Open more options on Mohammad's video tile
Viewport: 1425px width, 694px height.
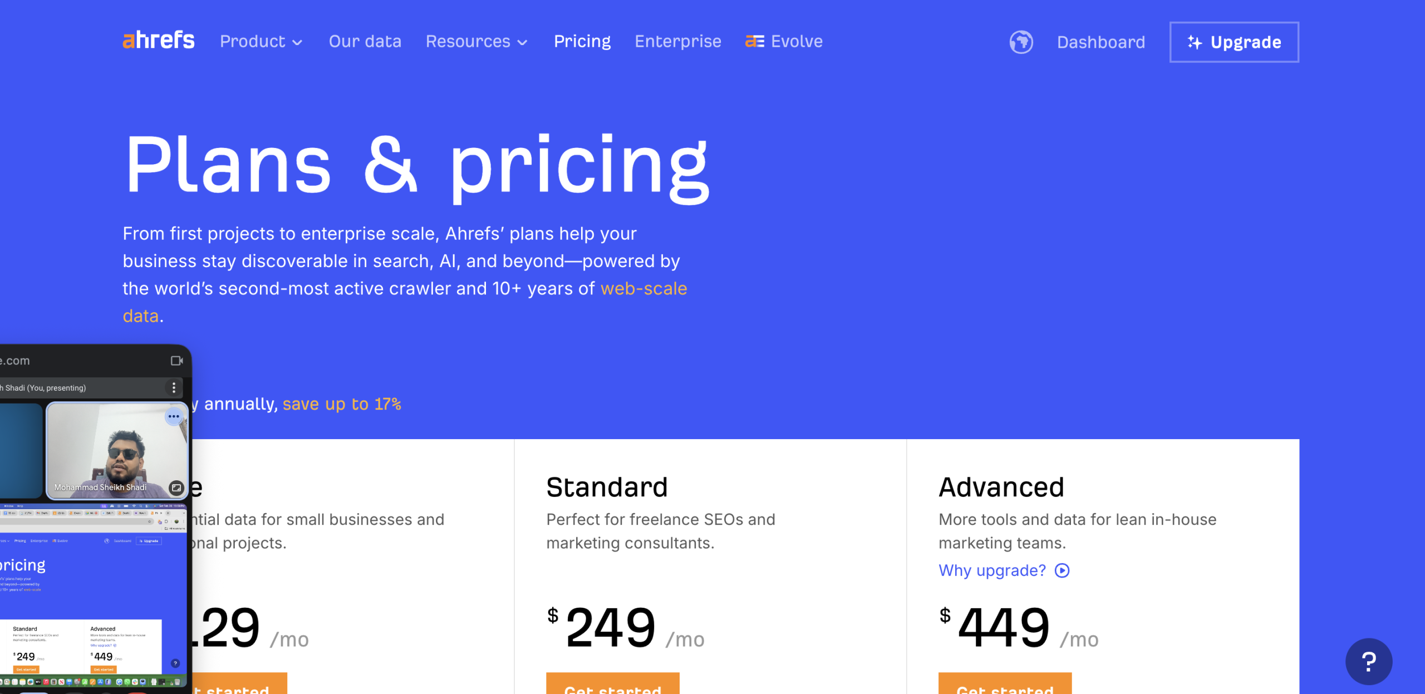coord(174,416)
